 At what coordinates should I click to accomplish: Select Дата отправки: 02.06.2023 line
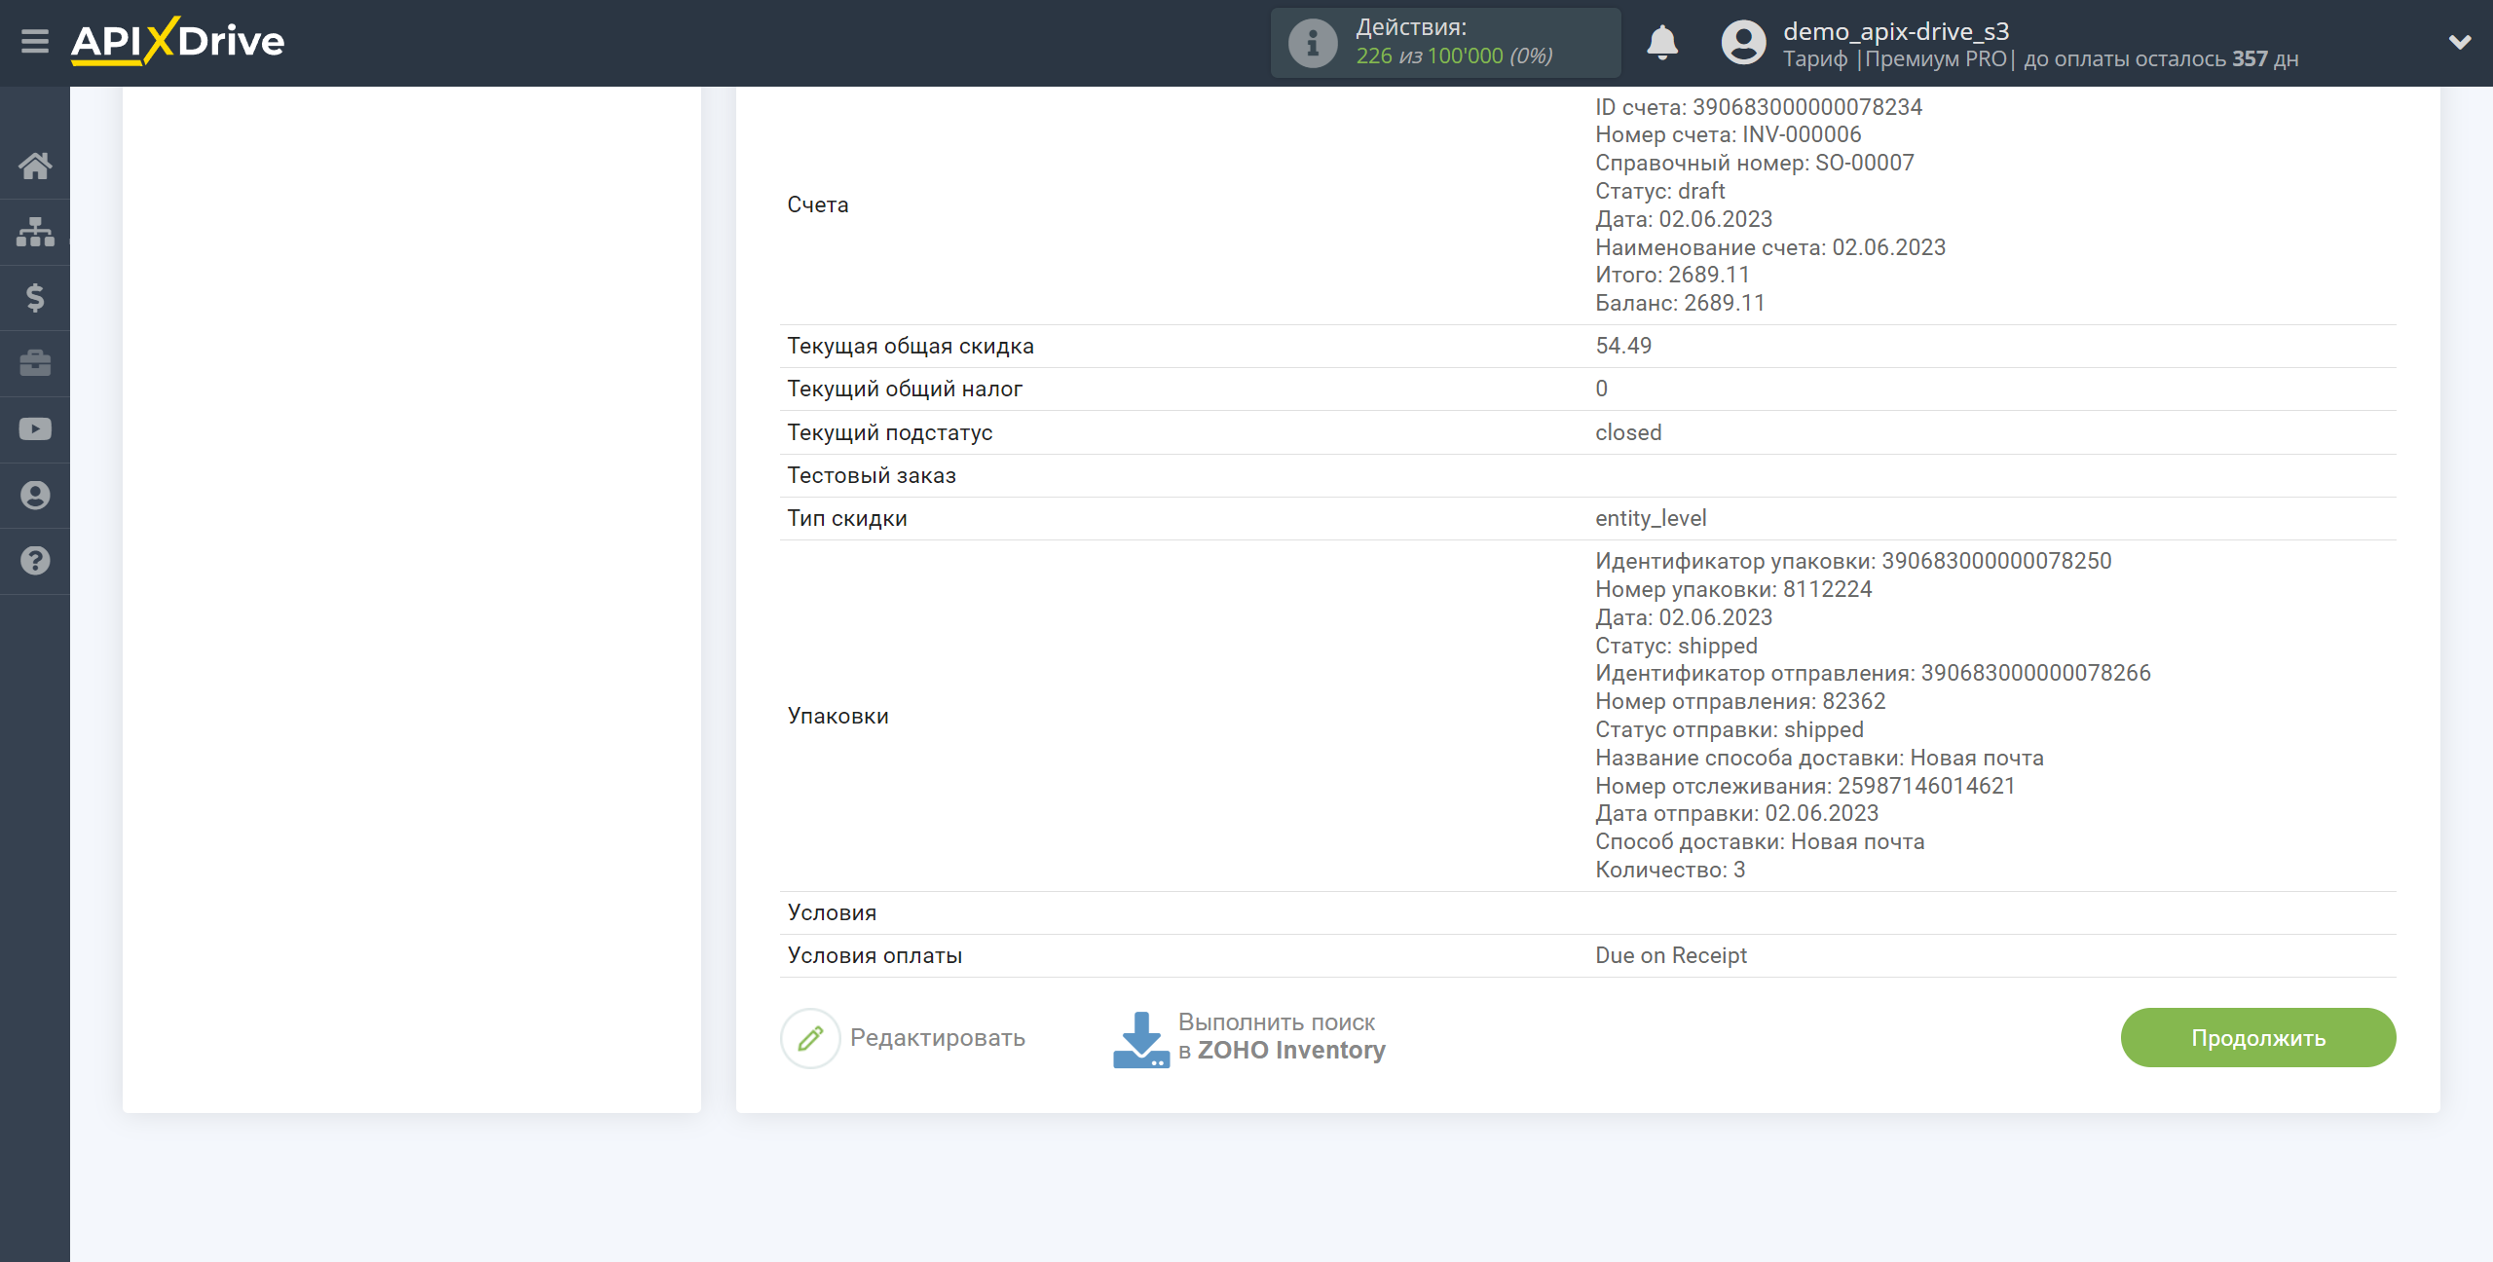click(x=1737, y=813)
